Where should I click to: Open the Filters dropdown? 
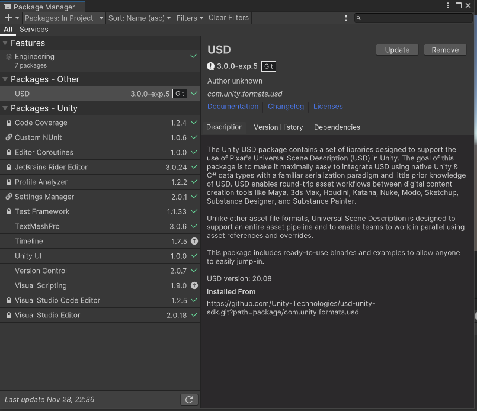pos(190,18)
